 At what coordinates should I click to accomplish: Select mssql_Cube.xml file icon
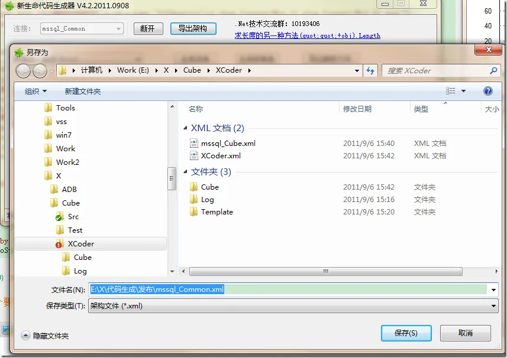point(193,144)
